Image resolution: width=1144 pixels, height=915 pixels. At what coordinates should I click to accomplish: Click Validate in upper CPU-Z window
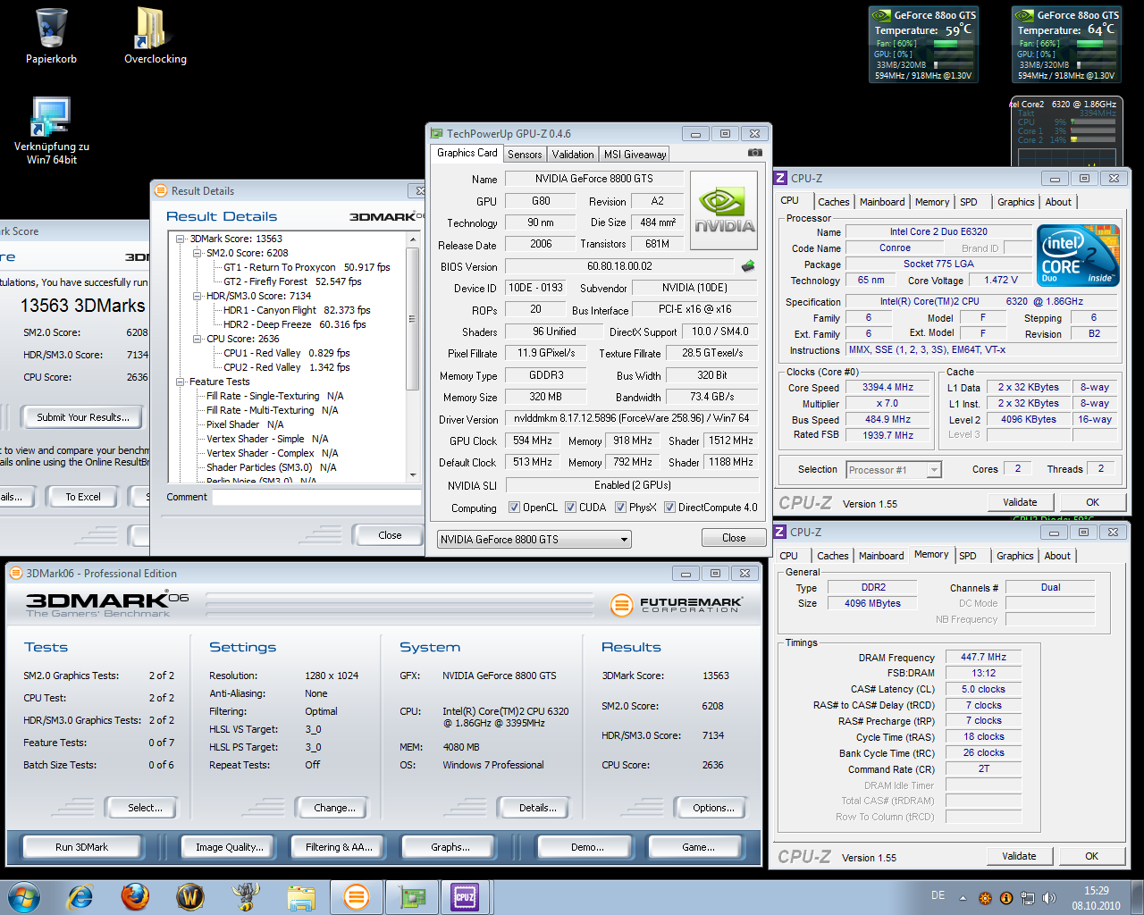pyautogui.click(x=1020, y=502)
